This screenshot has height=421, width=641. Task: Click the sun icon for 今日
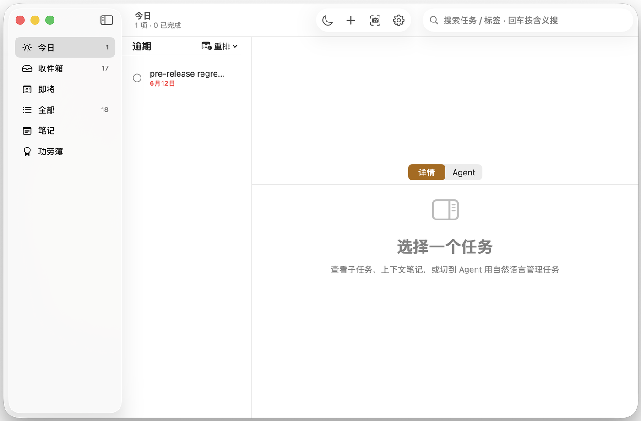pyautogui.click(x=27, y=47)
